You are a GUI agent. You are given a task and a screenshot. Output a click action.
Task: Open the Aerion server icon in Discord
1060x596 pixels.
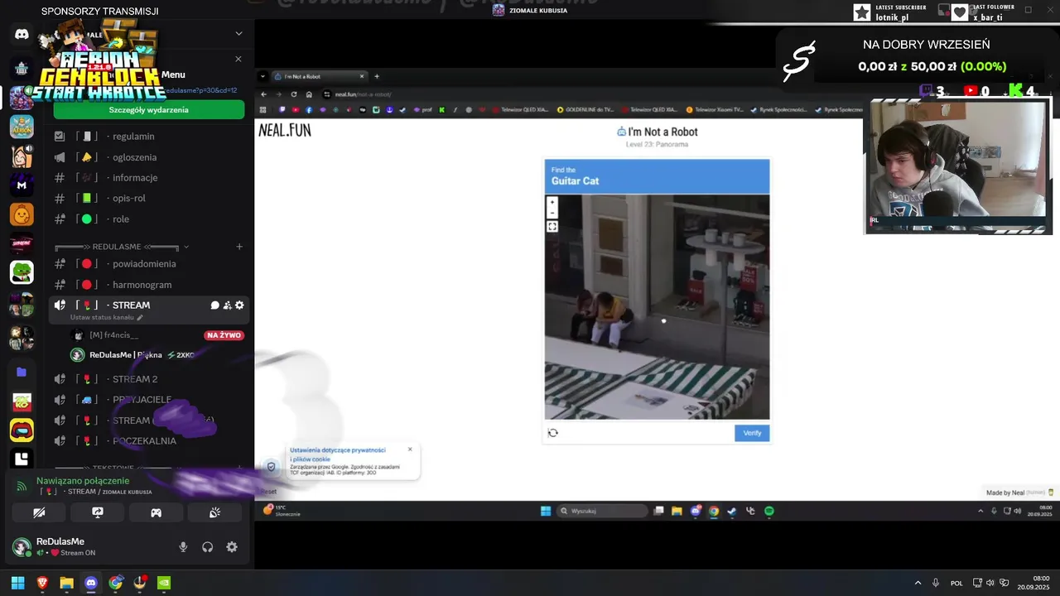[x=22, y=127]
